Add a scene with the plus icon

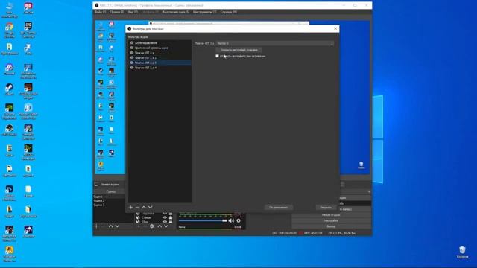point(96,226)
